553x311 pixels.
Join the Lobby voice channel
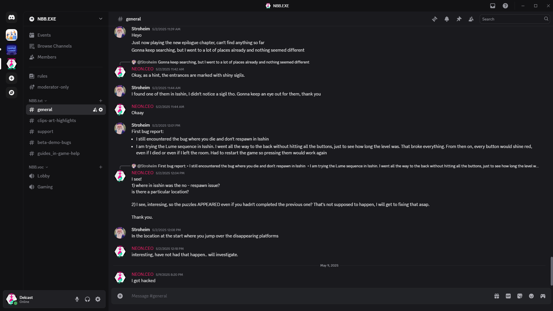tap(43, 176)
